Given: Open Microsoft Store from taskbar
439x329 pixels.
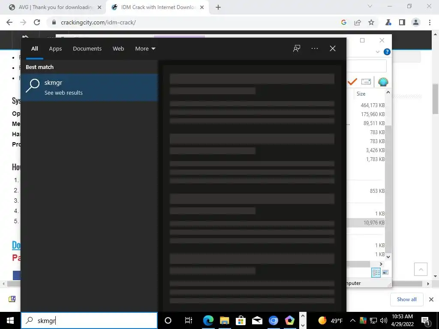Looking at the screenshot, I should tap(241, 320).
